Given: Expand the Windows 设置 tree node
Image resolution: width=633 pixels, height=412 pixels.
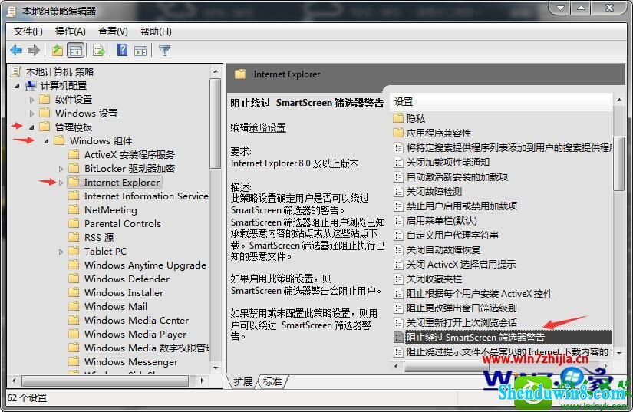Looking at the screenshot, I should [31, 114].
